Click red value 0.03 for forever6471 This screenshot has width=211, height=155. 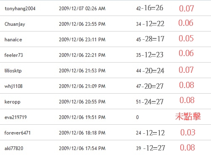188,133
